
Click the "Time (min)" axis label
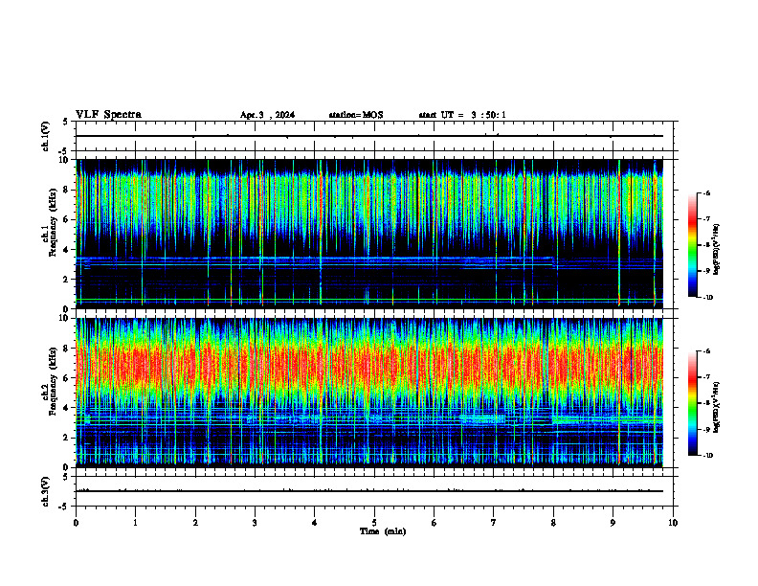[x=383, y=531]
